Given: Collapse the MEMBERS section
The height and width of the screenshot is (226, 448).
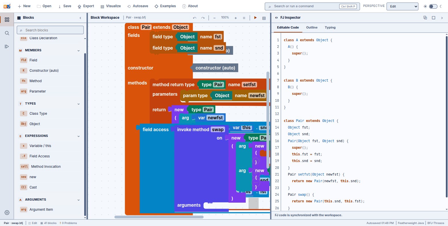Looking at the screenshot, I should pos(78,50).
